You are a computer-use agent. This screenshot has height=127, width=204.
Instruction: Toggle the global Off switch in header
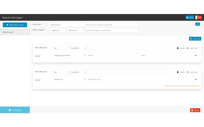[198, 18]
